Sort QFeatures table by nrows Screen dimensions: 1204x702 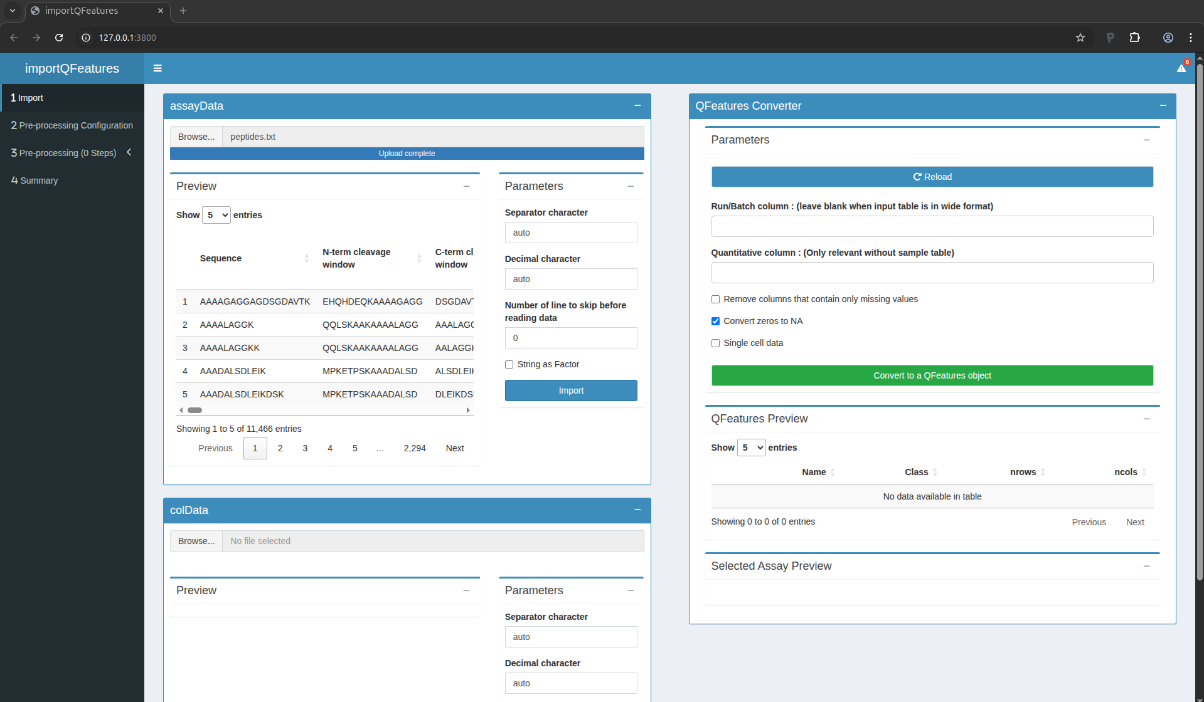[x=1027, y=472]
